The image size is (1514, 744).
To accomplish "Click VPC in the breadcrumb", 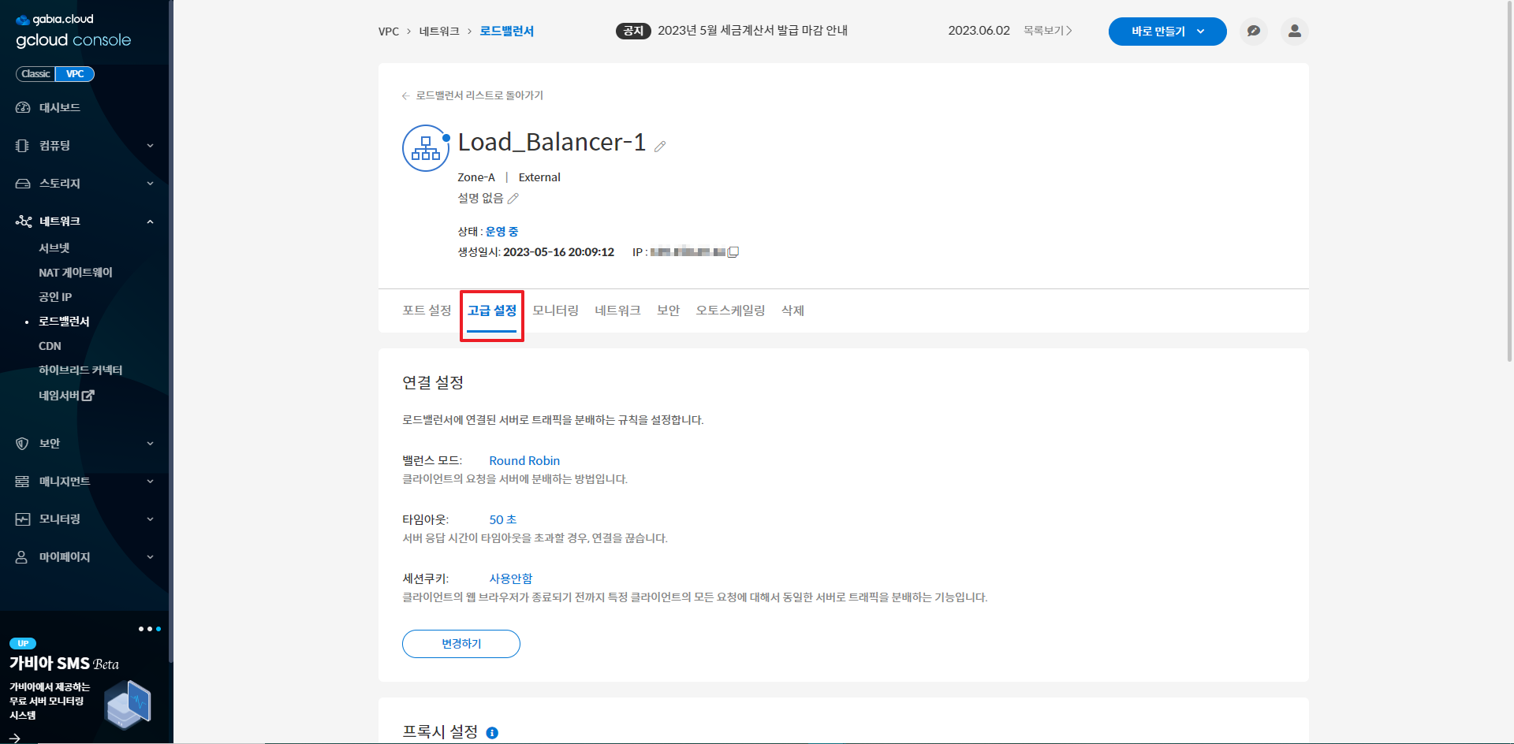I will [x=389, y=32].
